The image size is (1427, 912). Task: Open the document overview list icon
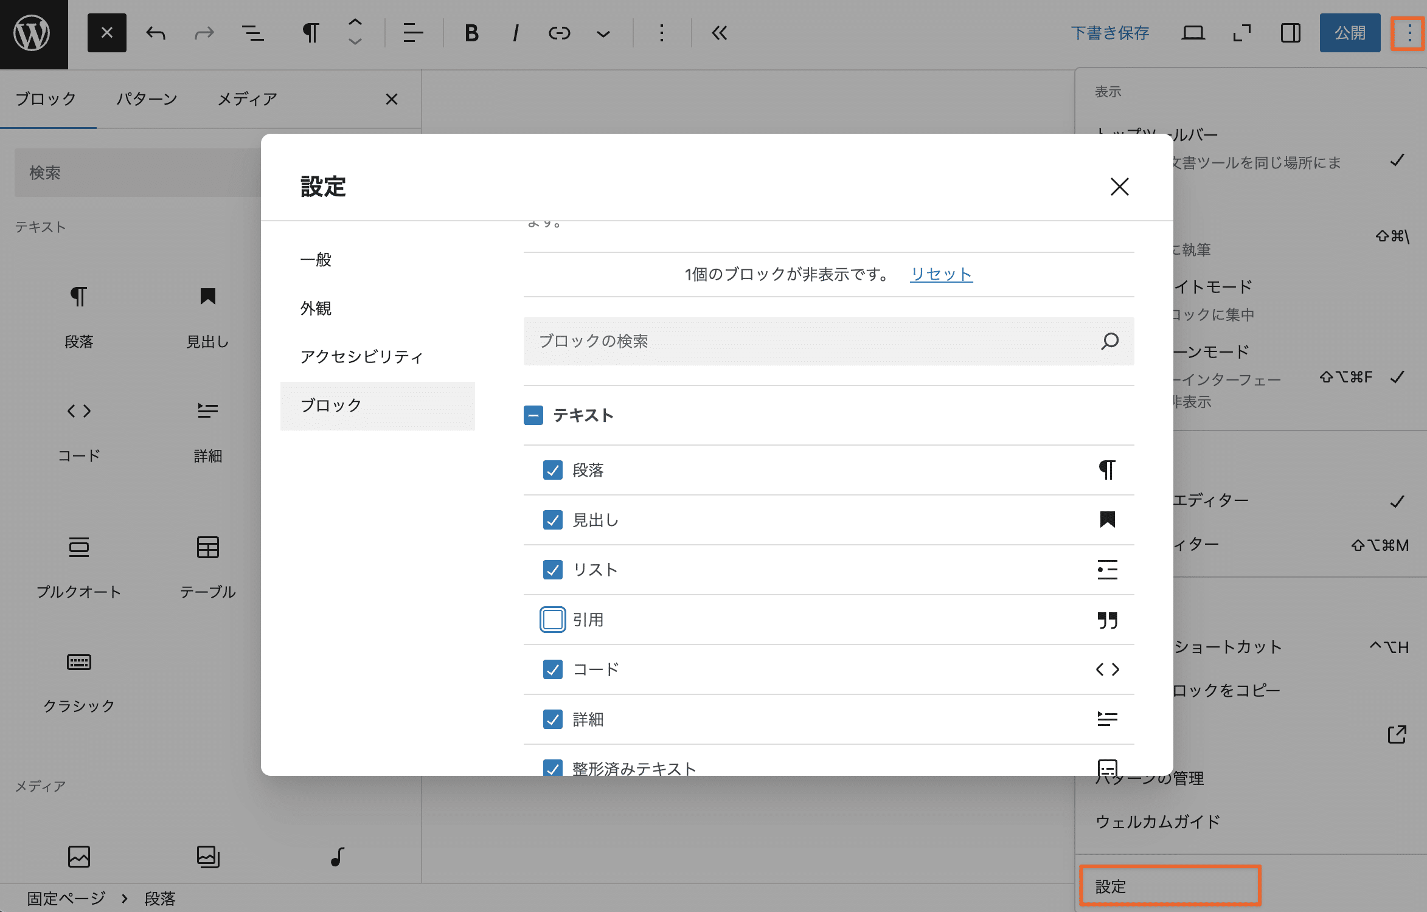pos(253,33)
